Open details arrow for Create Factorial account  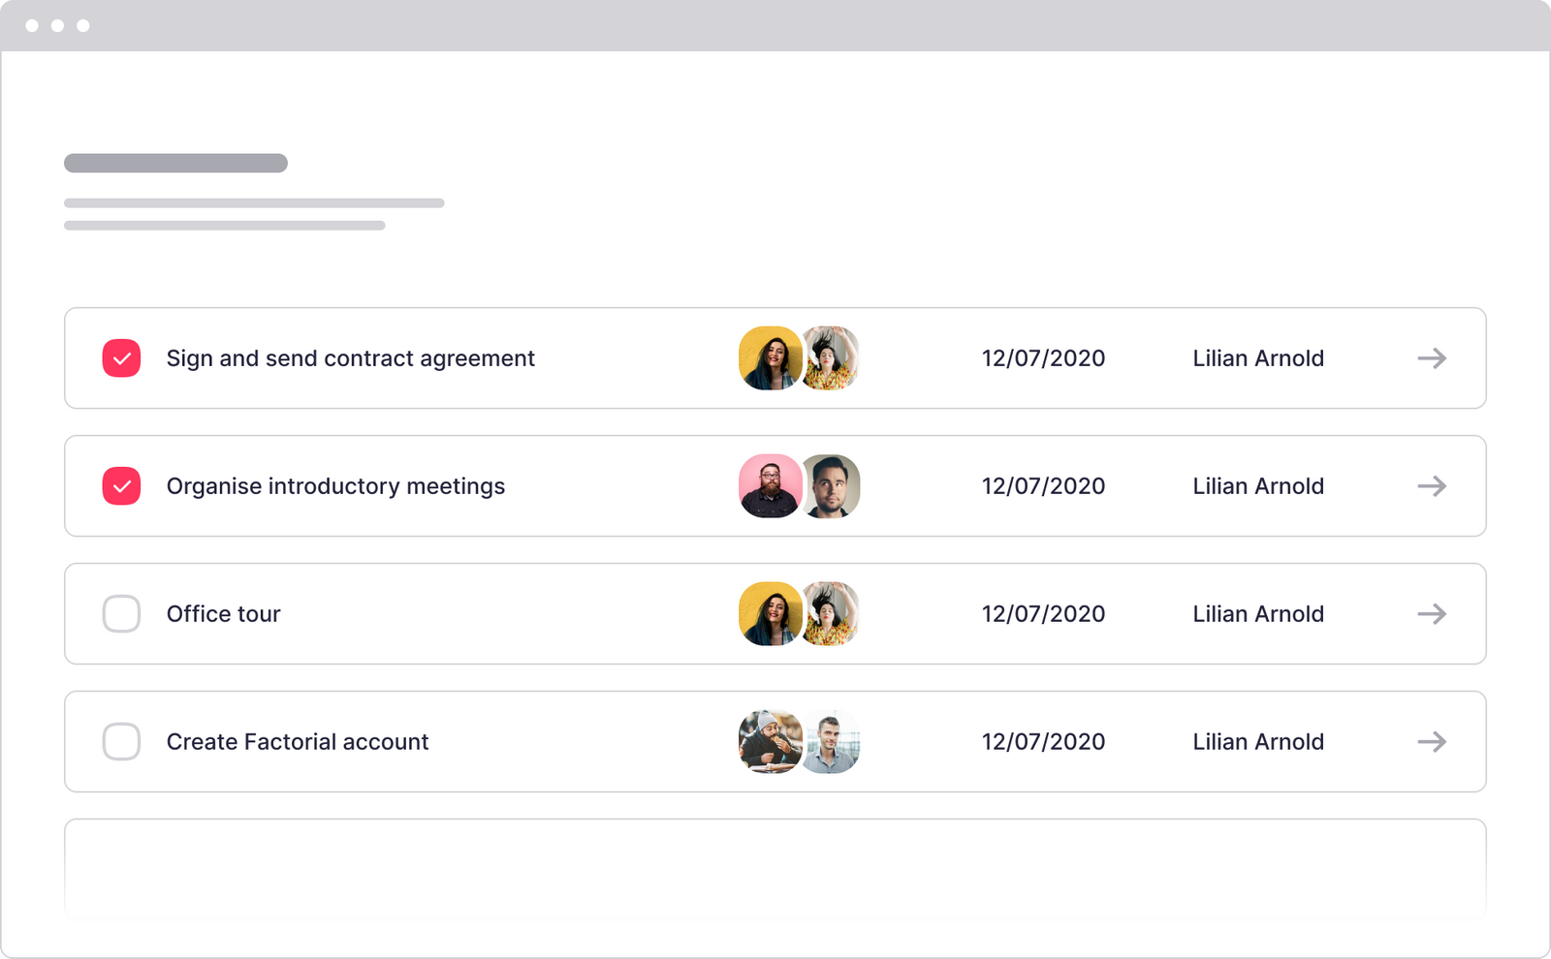1432,741
